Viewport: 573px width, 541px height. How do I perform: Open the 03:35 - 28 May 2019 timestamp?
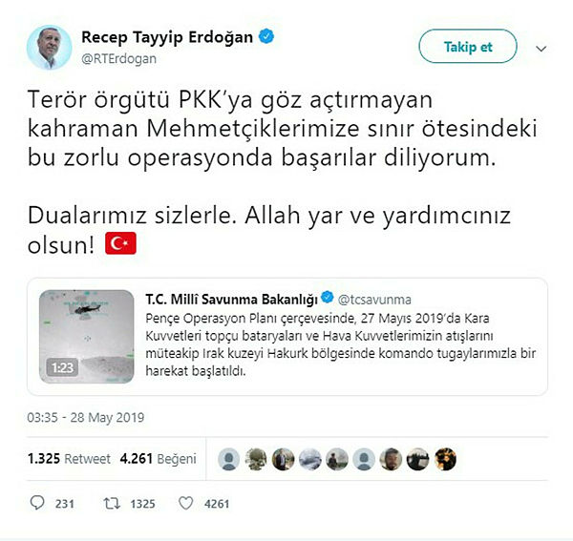86,417
